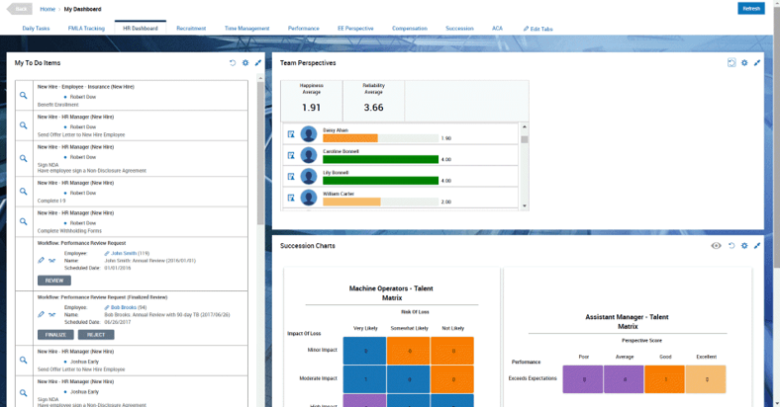Refresh the My To Do Items panel
The image size is (780, 407).
click(x=233, y=63)
